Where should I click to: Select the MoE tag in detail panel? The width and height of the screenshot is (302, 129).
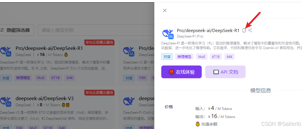202,57
